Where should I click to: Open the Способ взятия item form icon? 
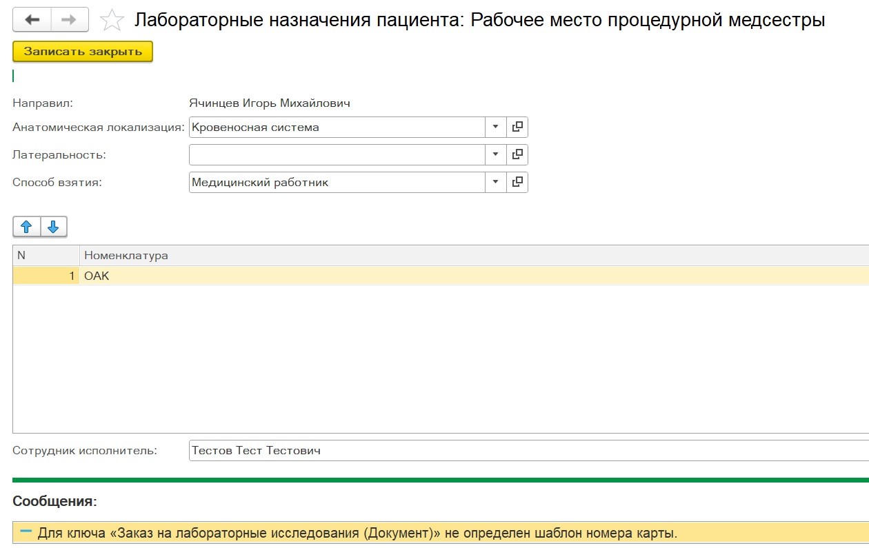pos(517,183)
